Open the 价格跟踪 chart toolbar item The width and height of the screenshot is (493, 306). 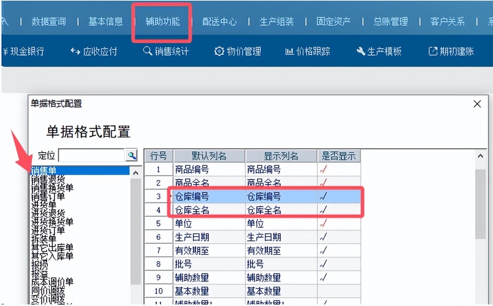(308, 51)
